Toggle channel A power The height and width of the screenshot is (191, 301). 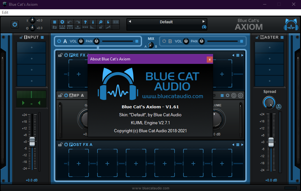tap(59, 41)
